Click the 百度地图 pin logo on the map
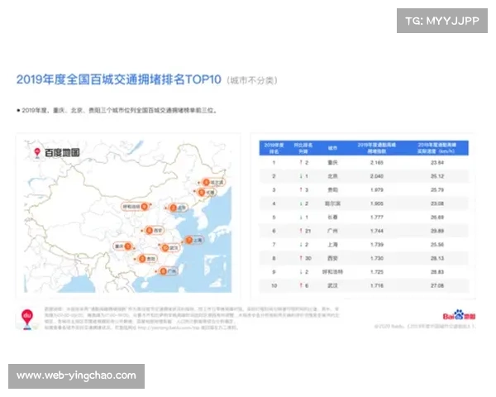The image size is (496, 397). (x=37, y=153)
